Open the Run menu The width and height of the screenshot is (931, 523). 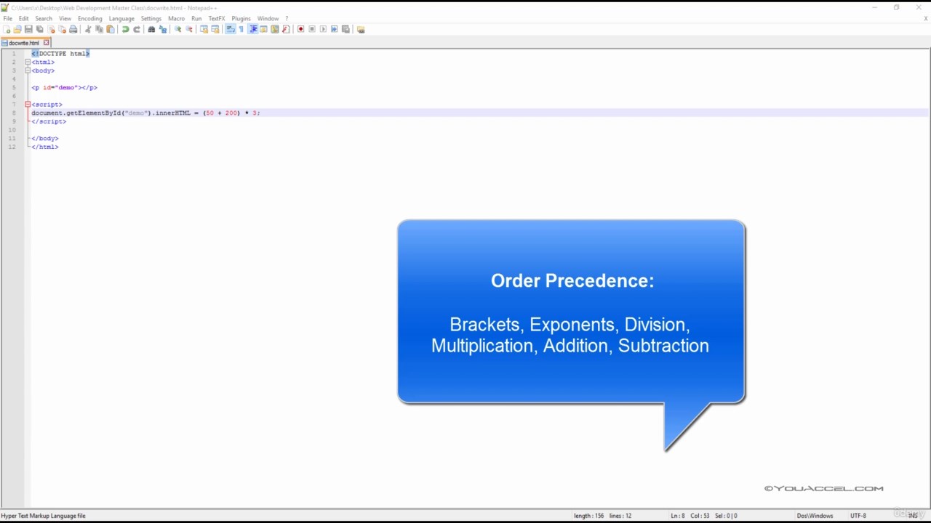tap(196, 18)
